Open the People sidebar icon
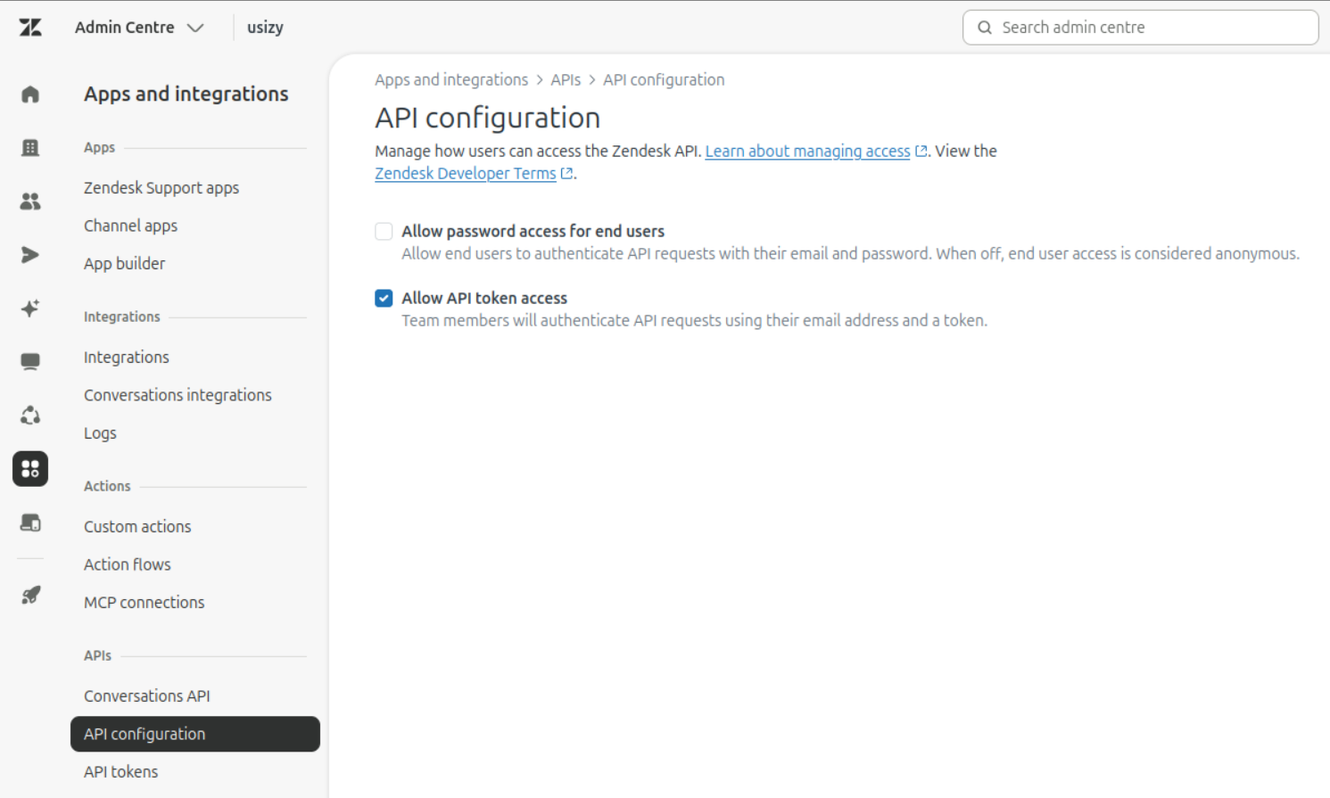This screenshot has height=798, width=1330. click(x=30, y=202)
